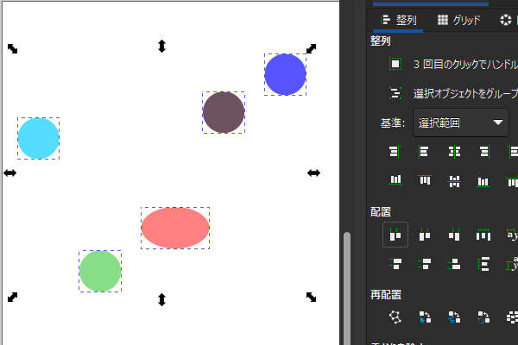Open the 基準 dropdown showing 選択範囲
This screenshot has width=518, height=345.
click(x=460, y=122)
